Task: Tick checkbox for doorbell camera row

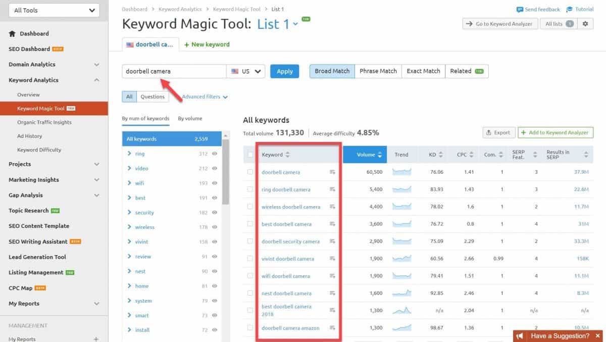Action: pyautogui.click(x=250, y=172)
